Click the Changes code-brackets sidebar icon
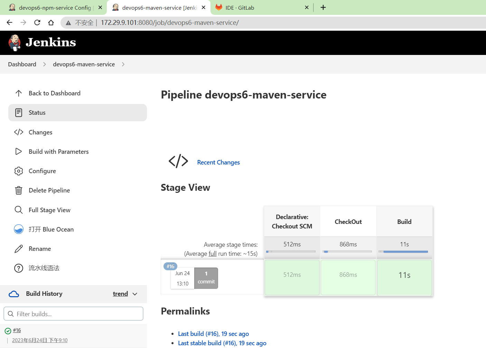This screenshot has width=486, height=348. point(19,132)
